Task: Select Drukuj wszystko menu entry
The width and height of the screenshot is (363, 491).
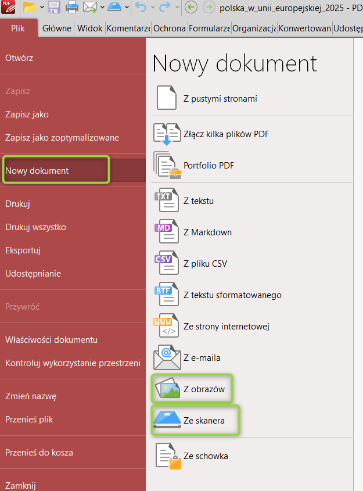Action: tap(73, 227)
